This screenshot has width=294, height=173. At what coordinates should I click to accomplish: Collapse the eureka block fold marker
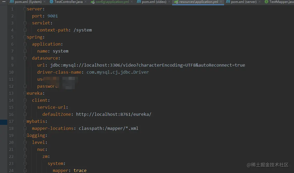pyautogui.click(x=25, y=93)
